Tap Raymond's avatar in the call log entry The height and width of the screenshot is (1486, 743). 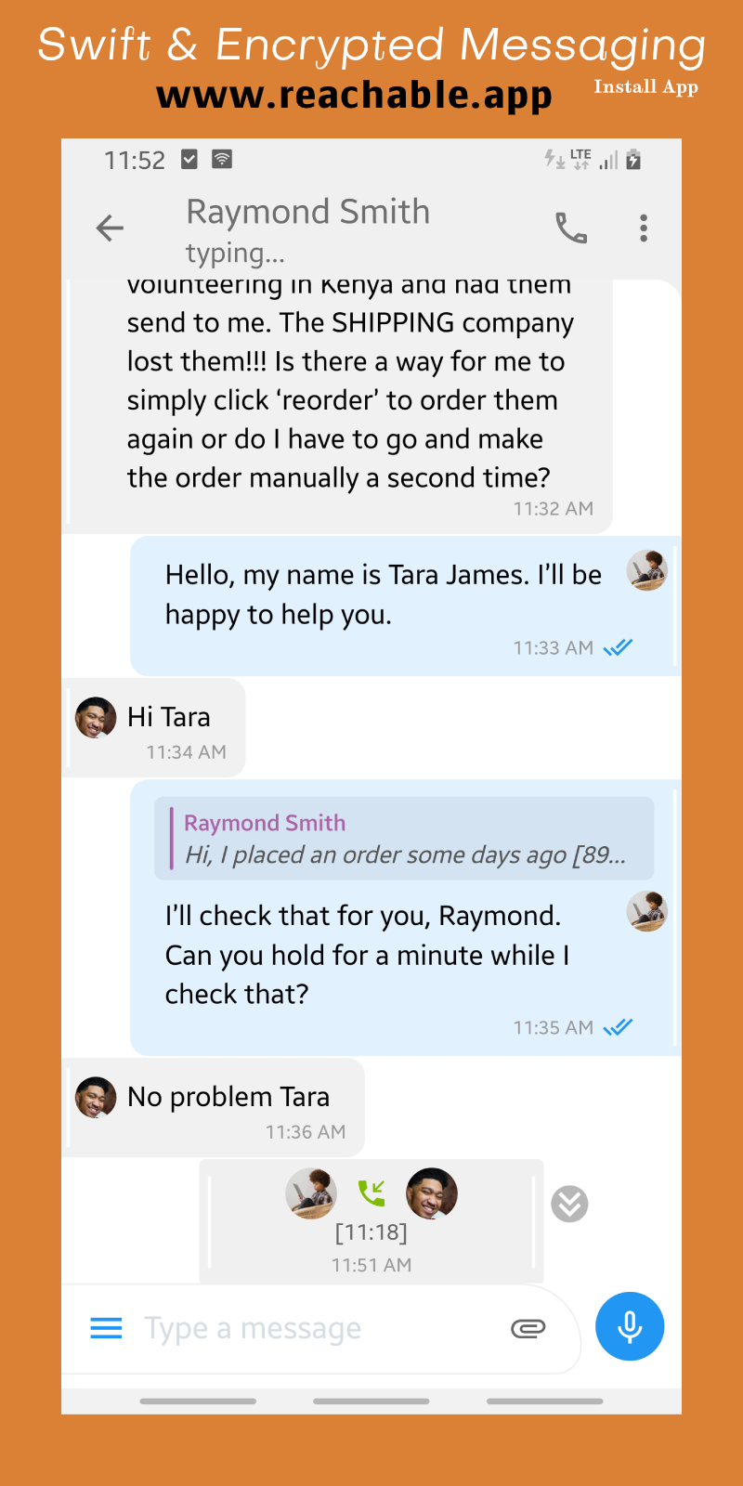click(432, 1193)
